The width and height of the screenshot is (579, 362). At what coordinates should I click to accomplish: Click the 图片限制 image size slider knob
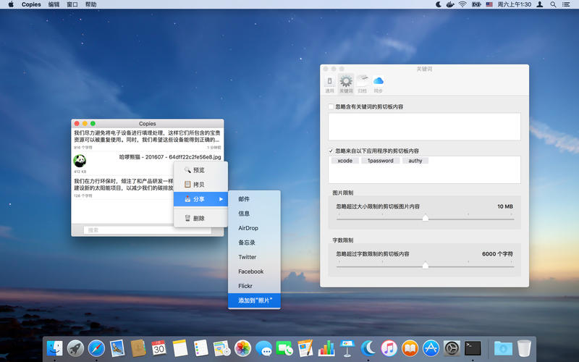[425, 217]
